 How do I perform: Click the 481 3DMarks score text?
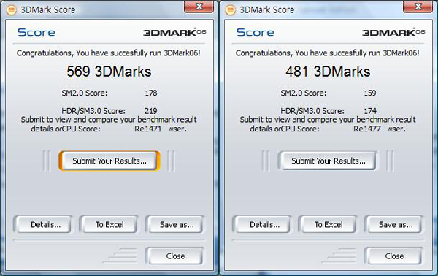point(328,72)
